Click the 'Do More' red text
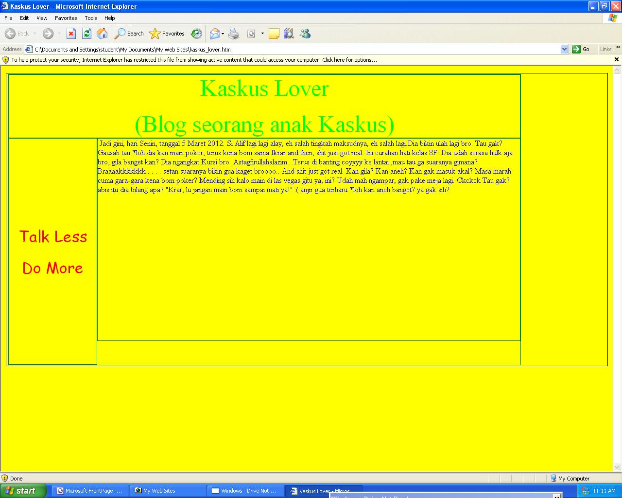The width and height of the screenshot is (622, 498). [x=52, y=268]
